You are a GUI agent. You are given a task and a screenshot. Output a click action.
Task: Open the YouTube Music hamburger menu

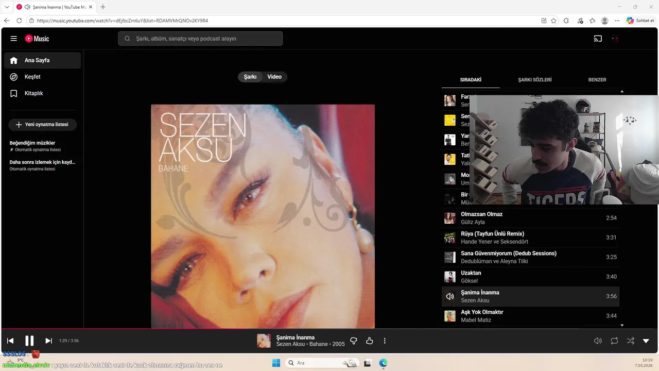point(14,39)
